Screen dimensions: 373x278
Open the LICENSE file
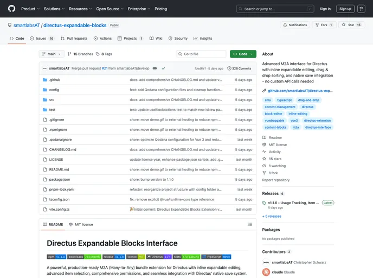tap(56, 160)
